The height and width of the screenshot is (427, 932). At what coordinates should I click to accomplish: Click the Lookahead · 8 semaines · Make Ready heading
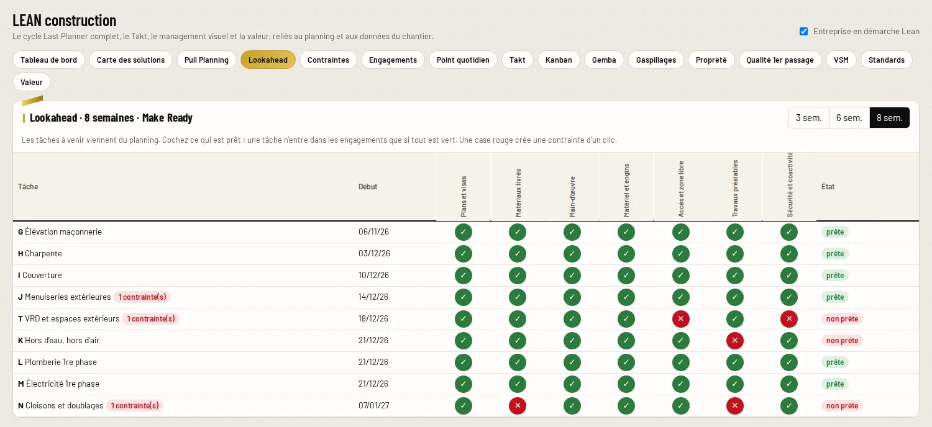pyautogui.click(x=111, y=118)
